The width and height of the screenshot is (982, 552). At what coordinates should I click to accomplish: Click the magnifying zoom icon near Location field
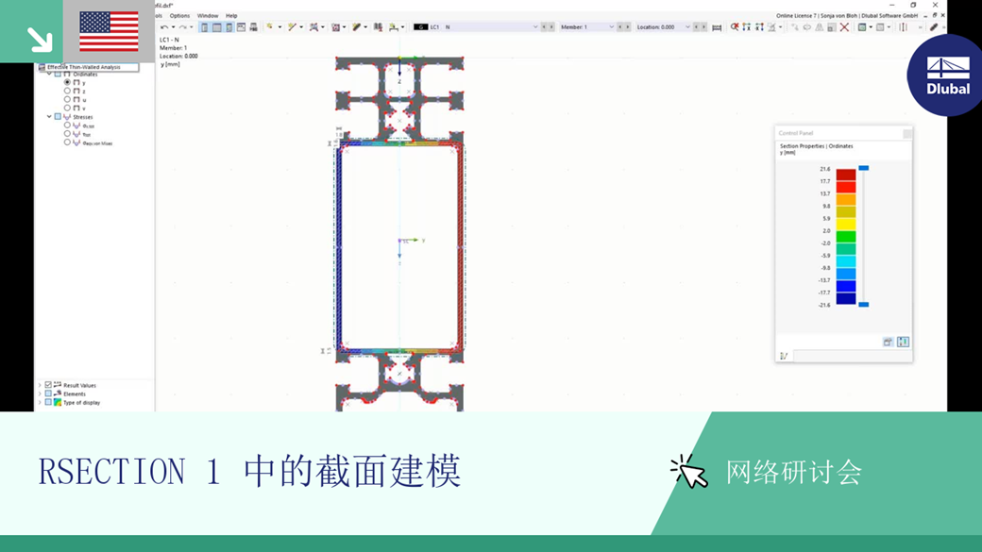[736, 26]
